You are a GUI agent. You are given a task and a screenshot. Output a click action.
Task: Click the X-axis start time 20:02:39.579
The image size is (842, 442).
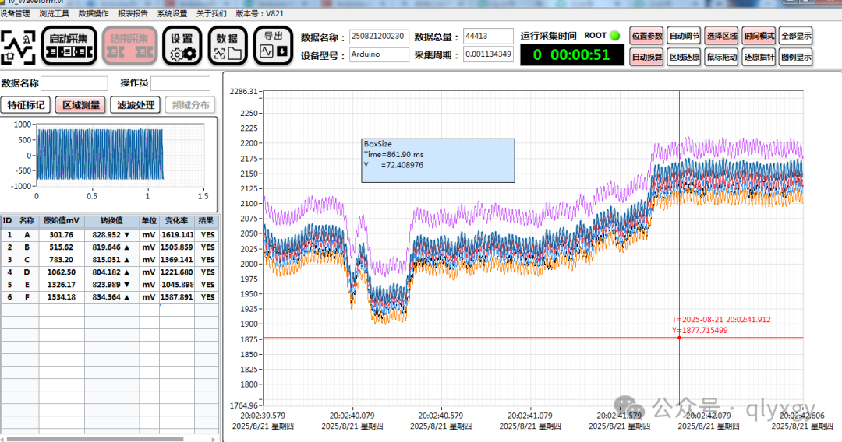263,416
